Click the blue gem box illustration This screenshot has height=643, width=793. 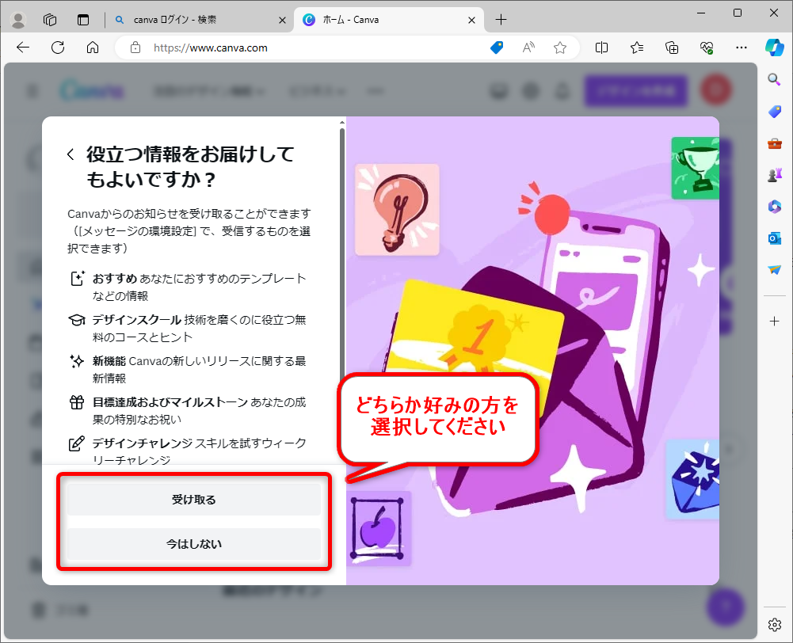(693, 480)
